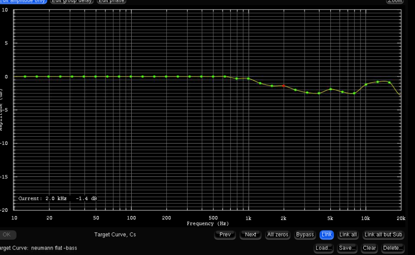
Task: Switch to Edit group delay mode
Action: tap(72, 1)
